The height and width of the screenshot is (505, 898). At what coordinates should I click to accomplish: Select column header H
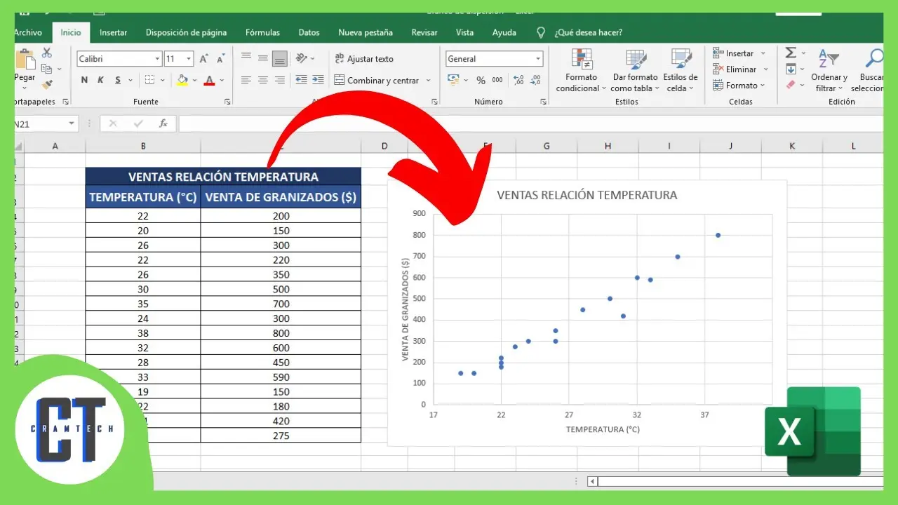(608, 146)
